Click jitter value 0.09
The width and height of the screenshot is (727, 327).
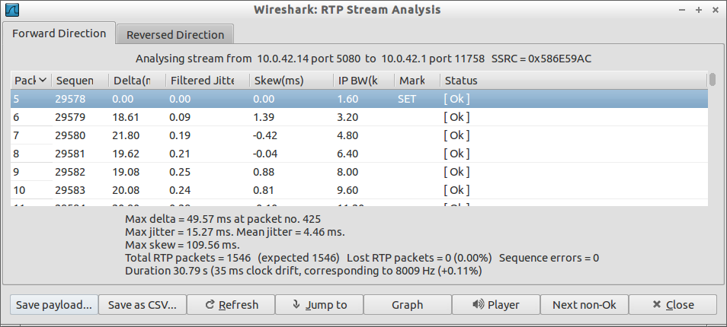(180, 117)
